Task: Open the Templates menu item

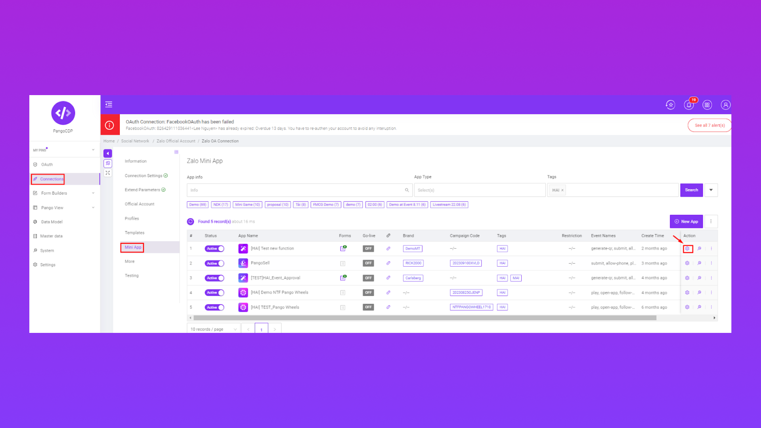Action: pyautogui.click(x=135, y=233)
